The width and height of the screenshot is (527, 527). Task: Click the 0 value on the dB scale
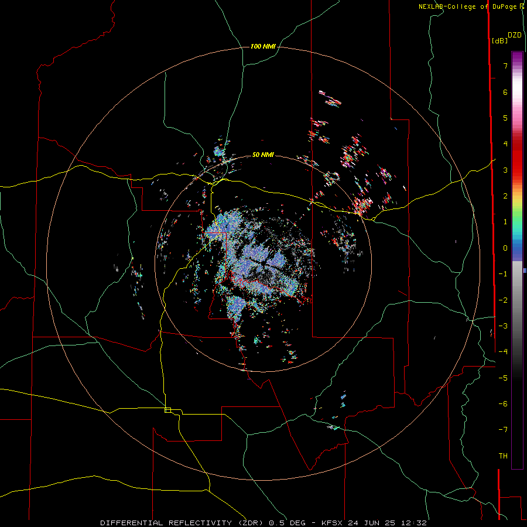point(505,248)
